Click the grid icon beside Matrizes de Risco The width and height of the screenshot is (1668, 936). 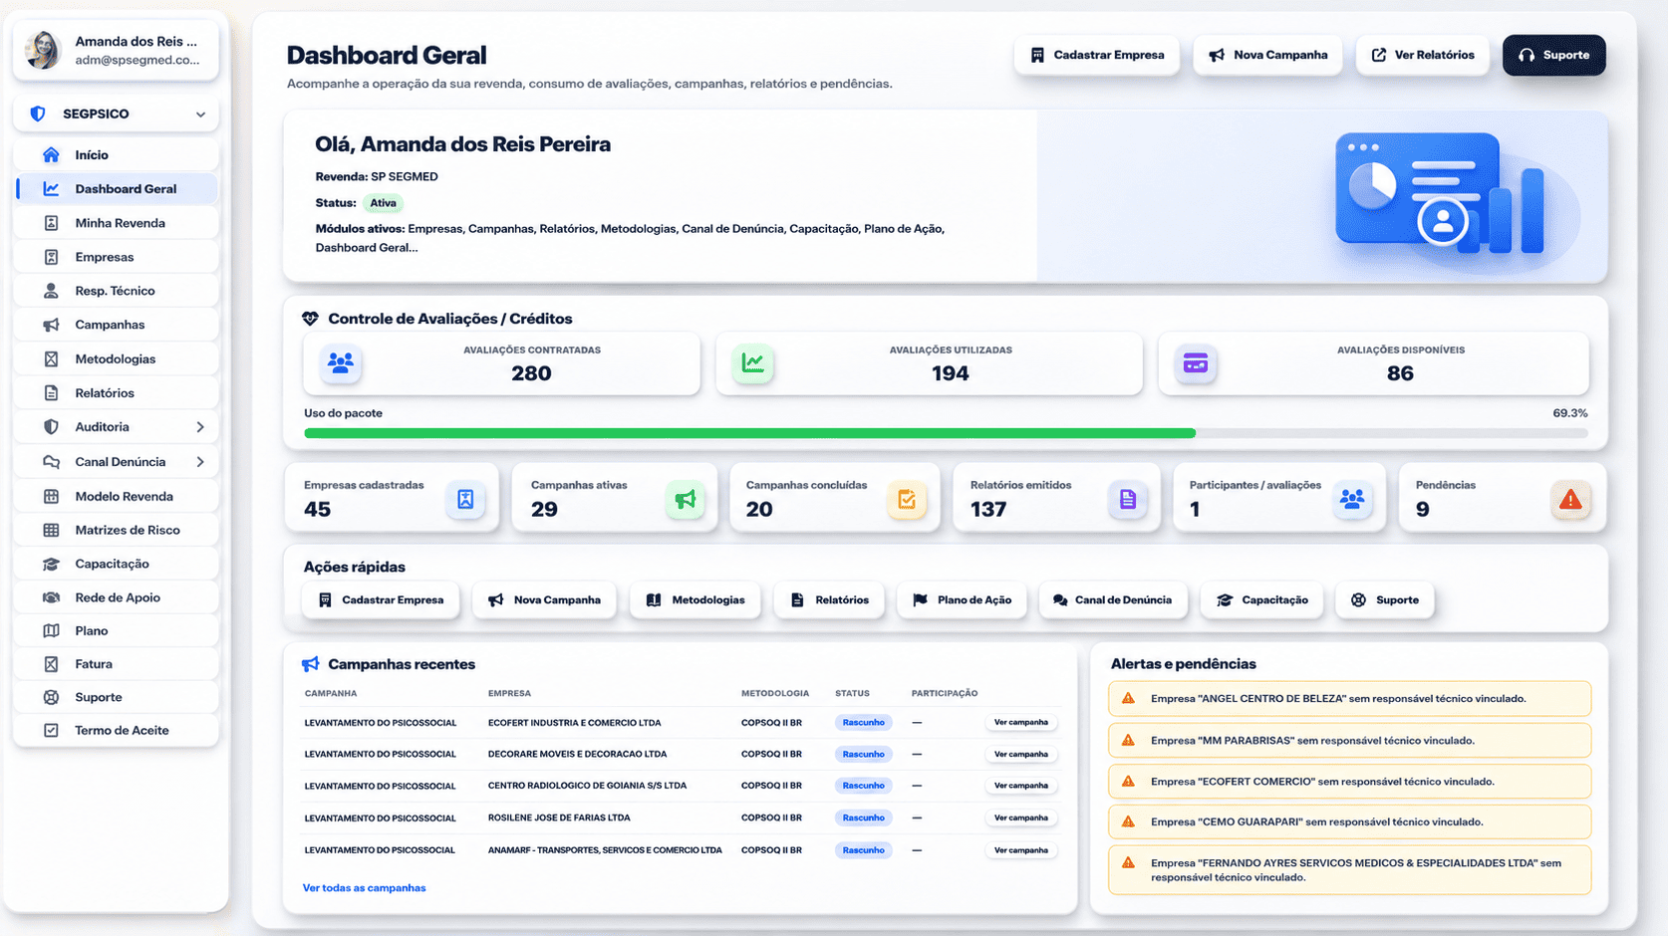coord(51,530)
